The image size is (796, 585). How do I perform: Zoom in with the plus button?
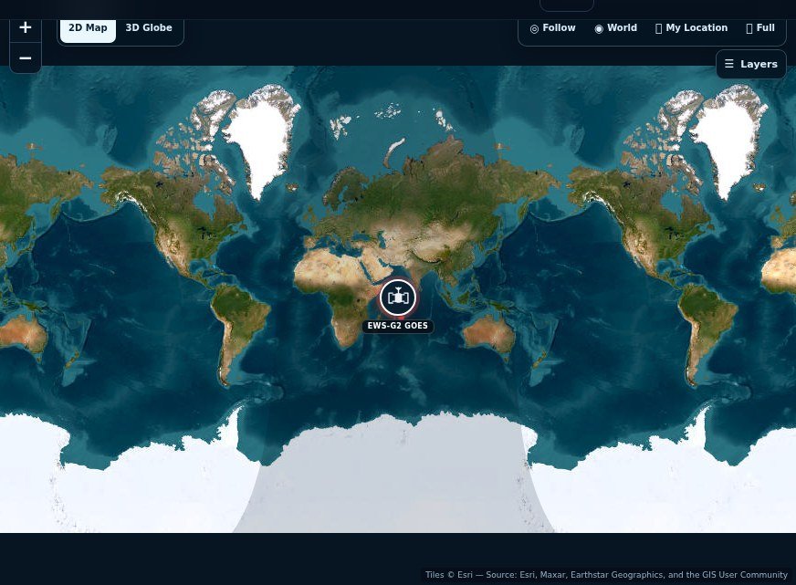click(x=26, y=30)
